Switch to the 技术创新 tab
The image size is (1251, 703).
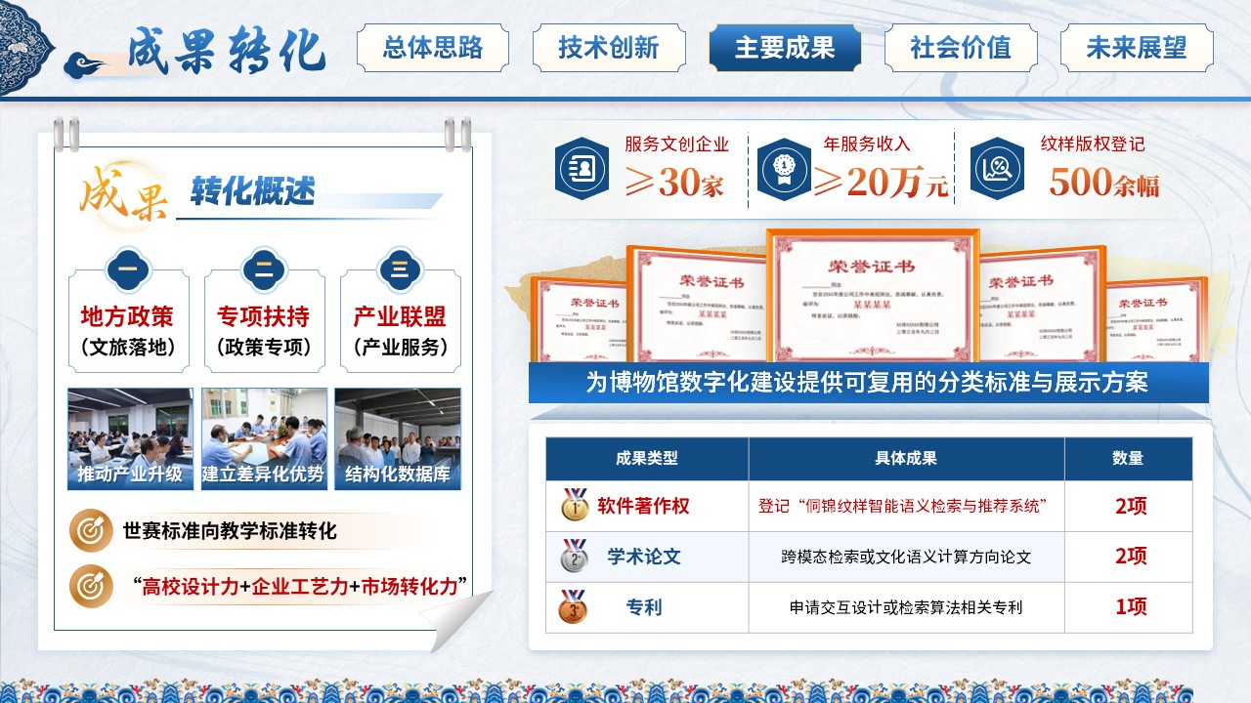pos(609,48)
